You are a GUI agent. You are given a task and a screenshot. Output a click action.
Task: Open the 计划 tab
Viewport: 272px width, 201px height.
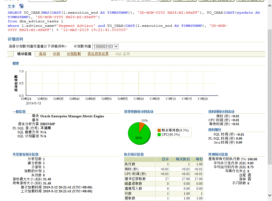coord(56,54)
